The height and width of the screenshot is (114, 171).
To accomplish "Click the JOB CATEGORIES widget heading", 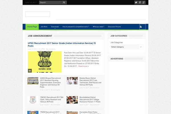I will click(x=119, y=36).
